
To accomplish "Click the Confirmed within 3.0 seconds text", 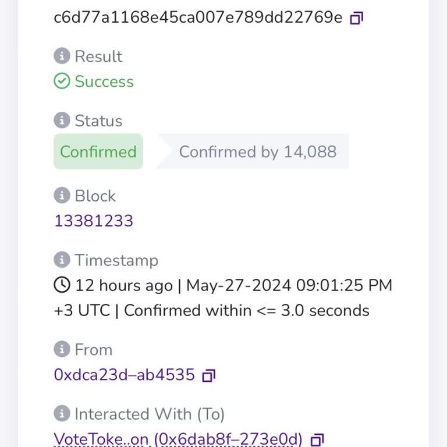I will pos(247,310).
